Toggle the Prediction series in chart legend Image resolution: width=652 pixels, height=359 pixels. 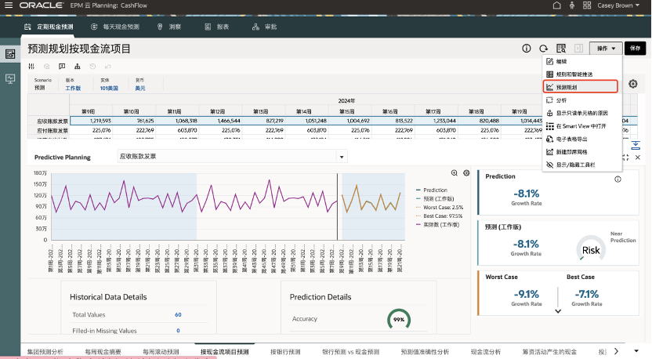[x=435, y=190]
